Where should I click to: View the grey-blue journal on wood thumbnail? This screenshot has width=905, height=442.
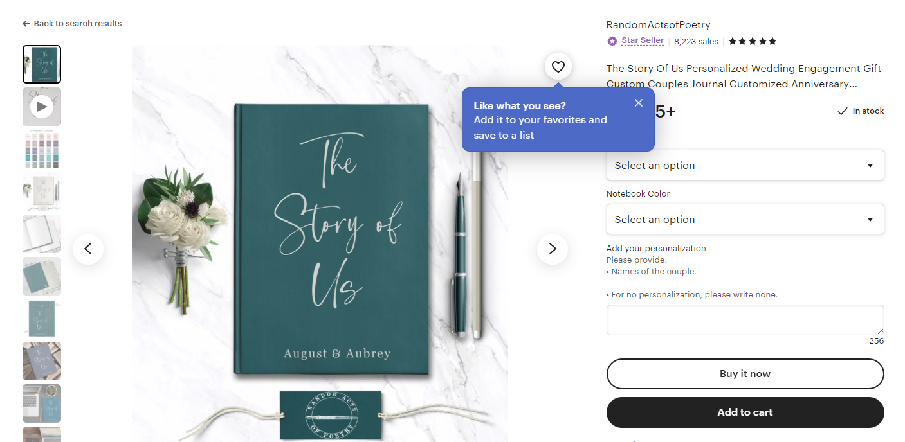[42, 361]
